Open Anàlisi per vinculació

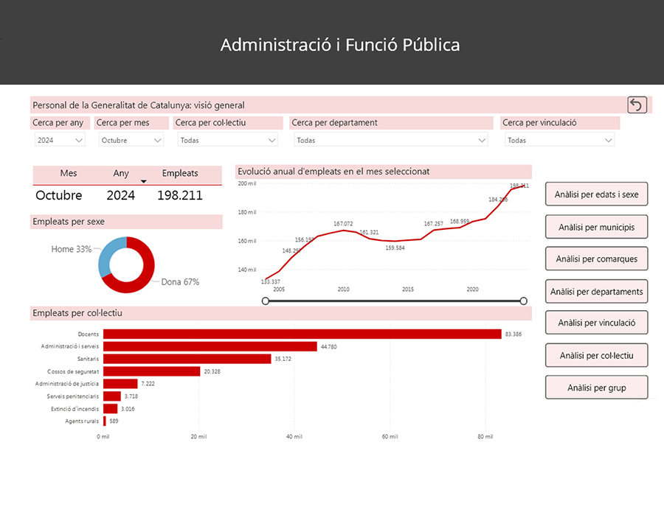tap(596, 323)
